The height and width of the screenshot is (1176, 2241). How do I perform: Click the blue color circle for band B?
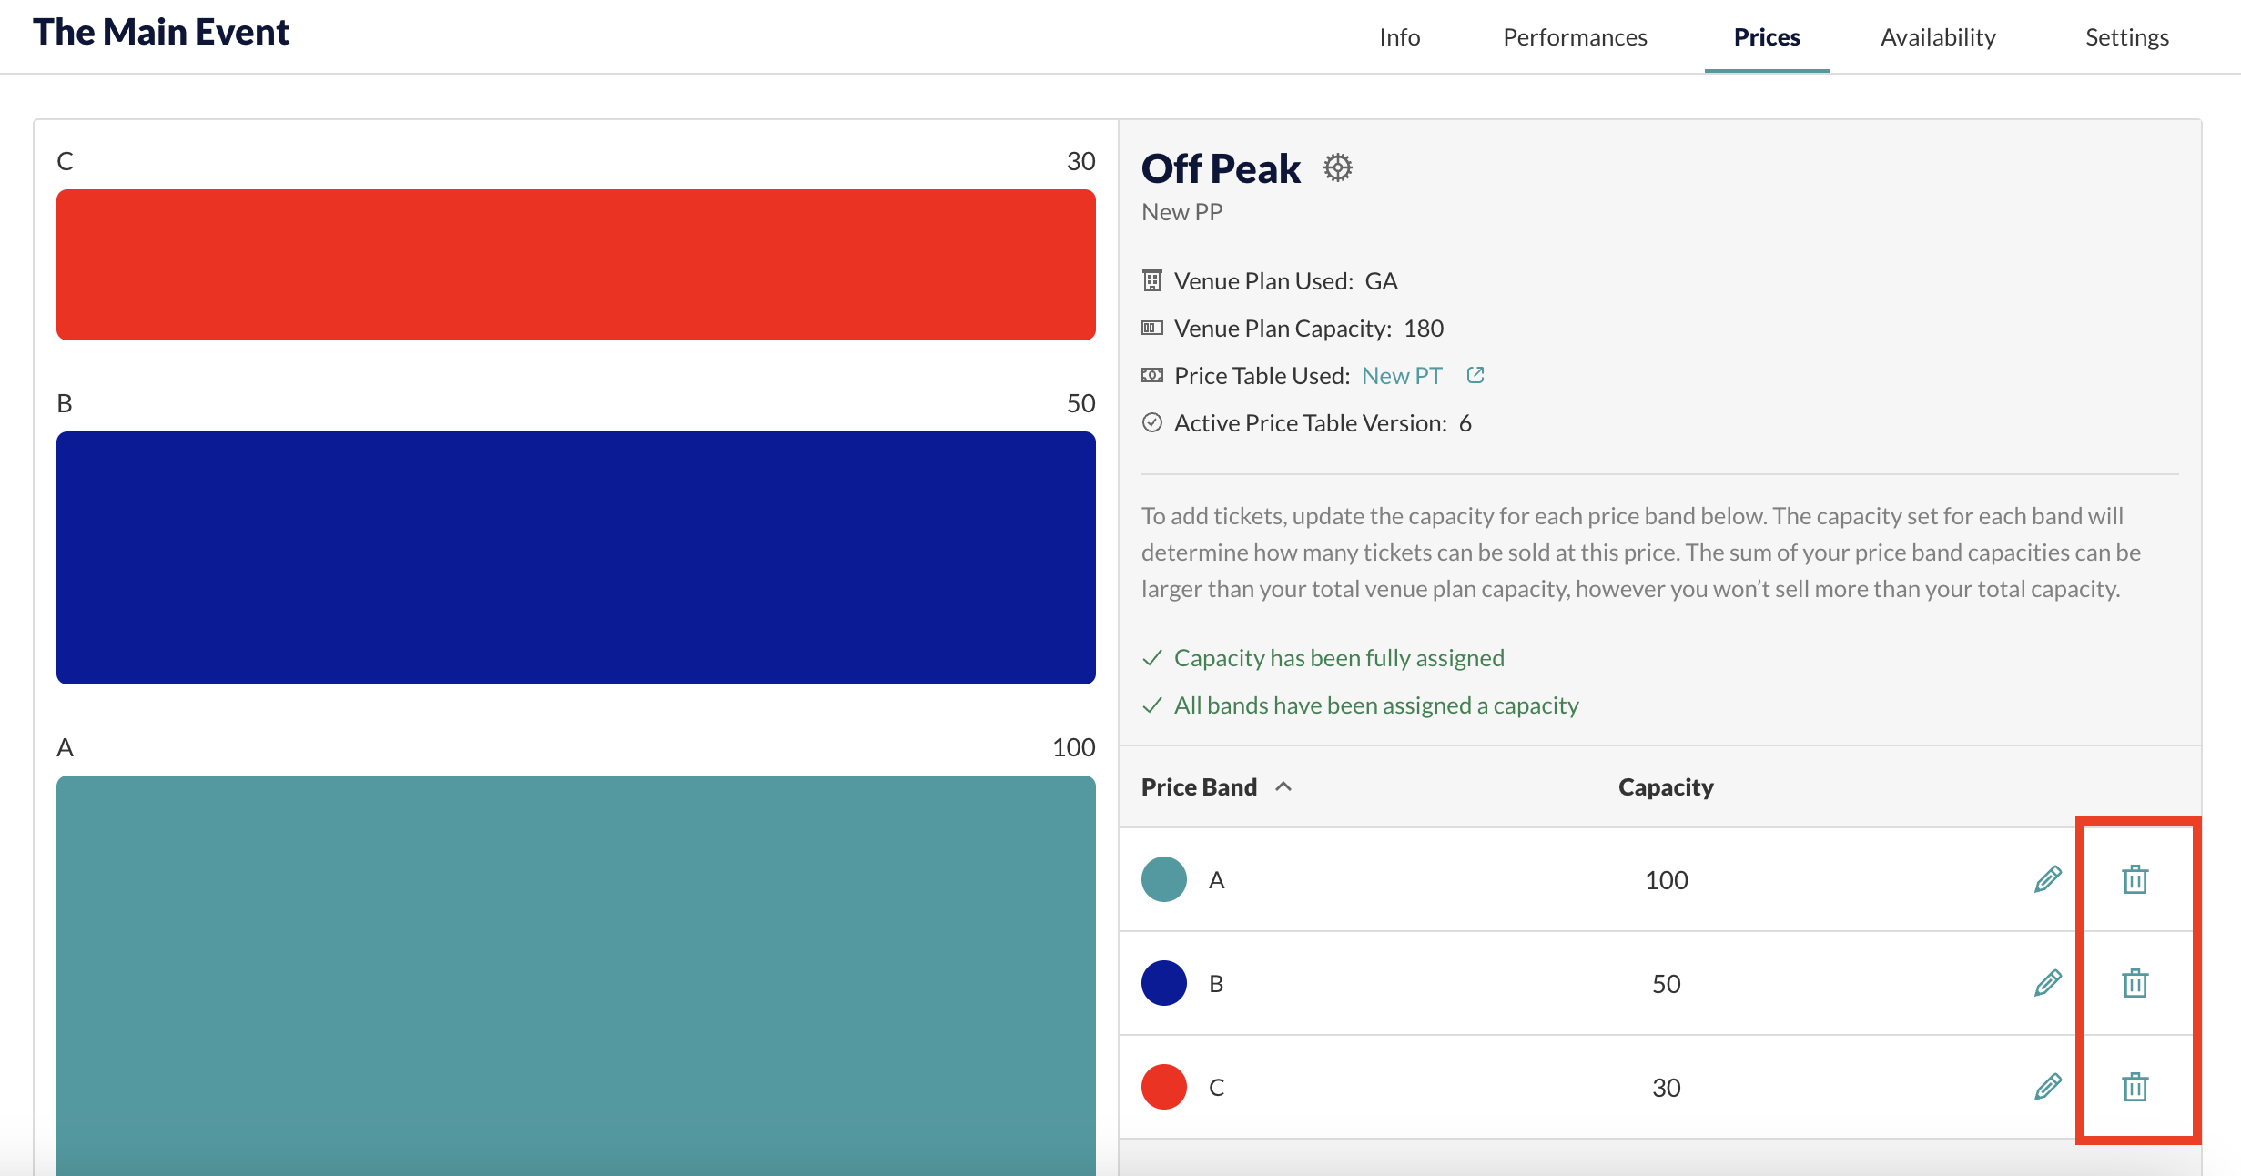pyautogui.click(x=1164, y=983)
